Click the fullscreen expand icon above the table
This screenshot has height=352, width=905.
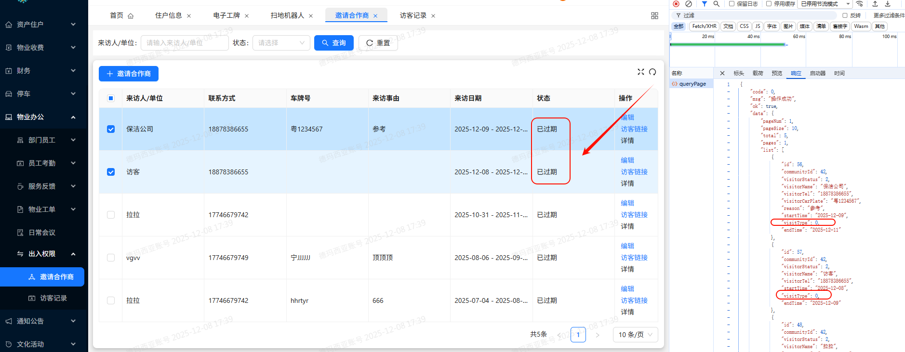click(640, 72)
